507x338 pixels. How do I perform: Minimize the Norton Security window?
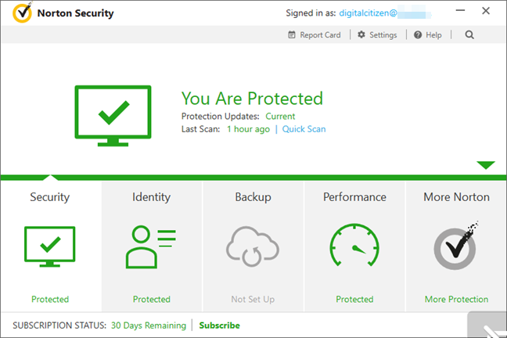(460, 11)
